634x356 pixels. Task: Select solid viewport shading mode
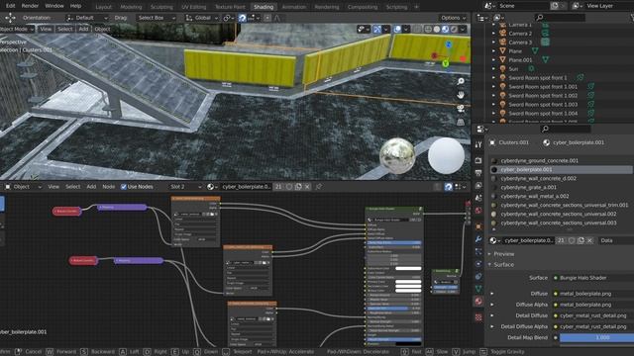coord(437,29)
